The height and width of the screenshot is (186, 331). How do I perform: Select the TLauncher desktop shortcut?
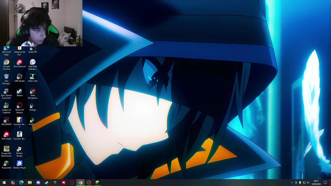pos(6,165)
